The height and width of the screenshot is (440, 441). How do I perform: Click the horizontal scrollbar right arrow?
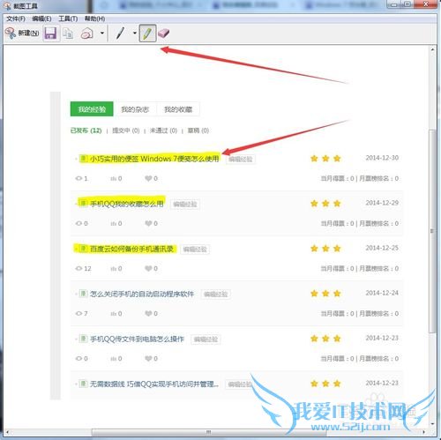[x=424, y=432]
